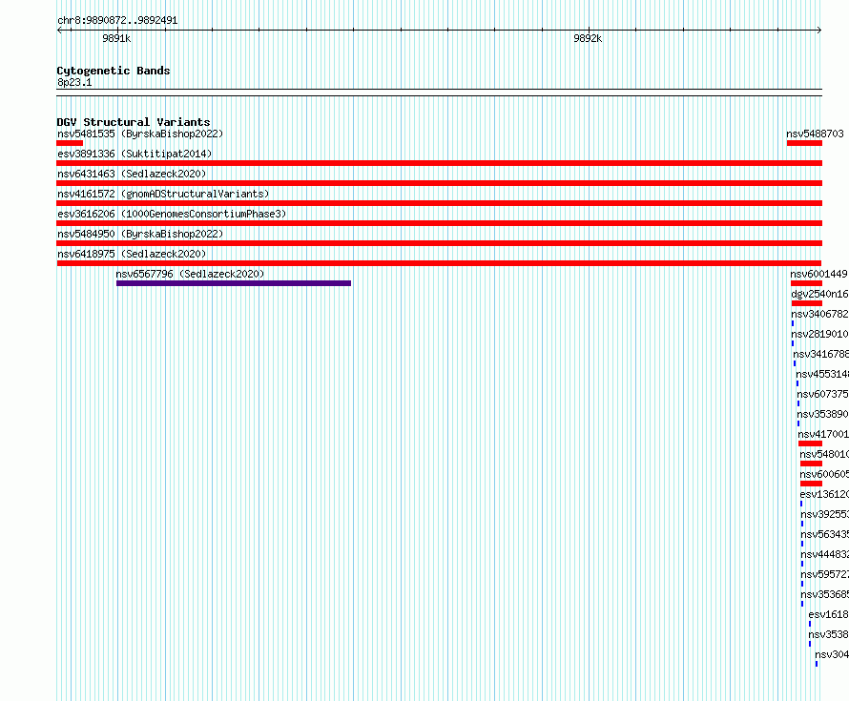The width and height of the screenshot is (849, 701).
Task: Open variant esv3616206 (1000GenomesConsortiumPhase3) label
Action: pos(172,214)
